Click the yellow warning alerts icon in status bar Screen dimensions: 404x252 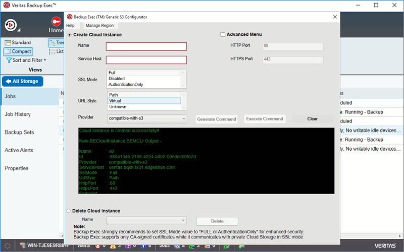(x=113, y=246)
